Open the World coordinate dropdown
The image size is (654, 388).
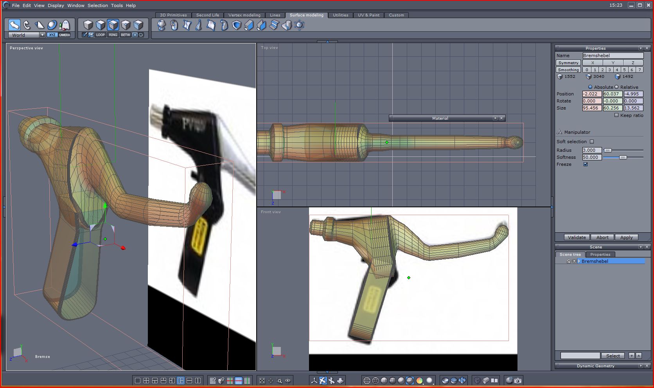tap(42, 35)
